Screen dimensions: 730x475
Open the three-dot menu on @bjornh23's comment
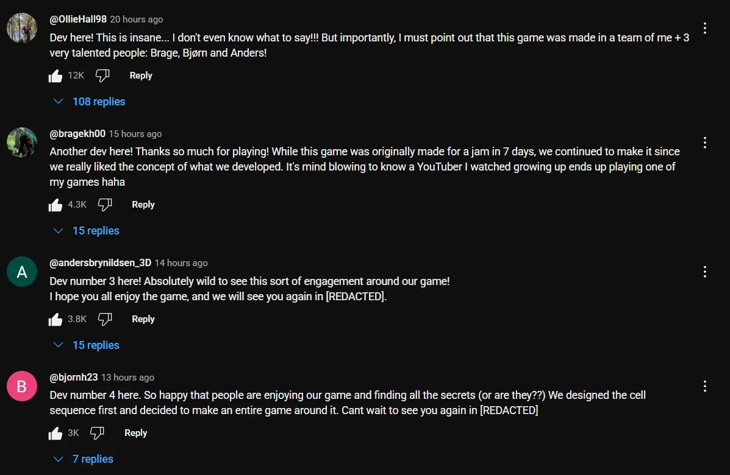coord(704,386)
